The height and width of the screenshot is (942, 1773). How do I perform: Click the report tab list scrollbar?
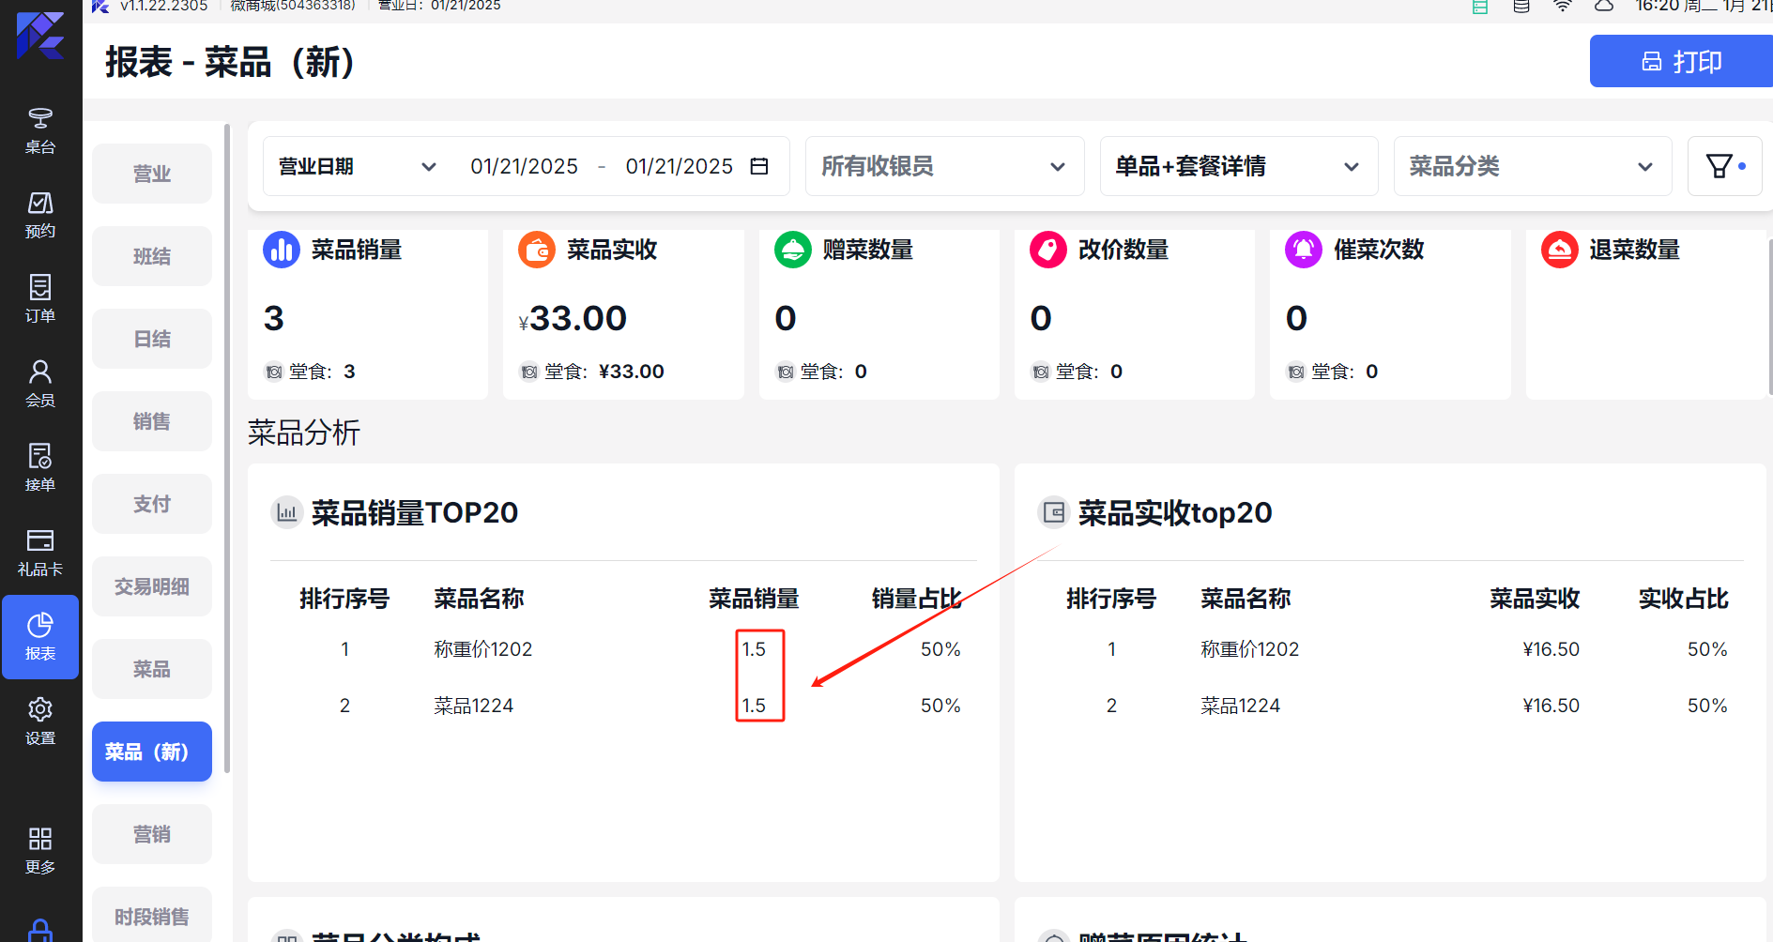point(226,448)
